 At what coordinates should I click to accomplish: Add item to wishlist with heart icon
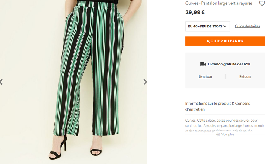[x=262, y=3]
